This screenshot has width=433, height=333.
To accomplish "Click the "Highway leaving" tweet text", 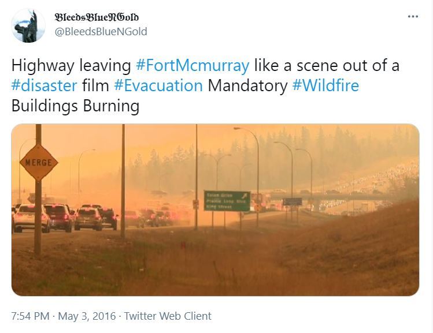I will coord(71,66).
